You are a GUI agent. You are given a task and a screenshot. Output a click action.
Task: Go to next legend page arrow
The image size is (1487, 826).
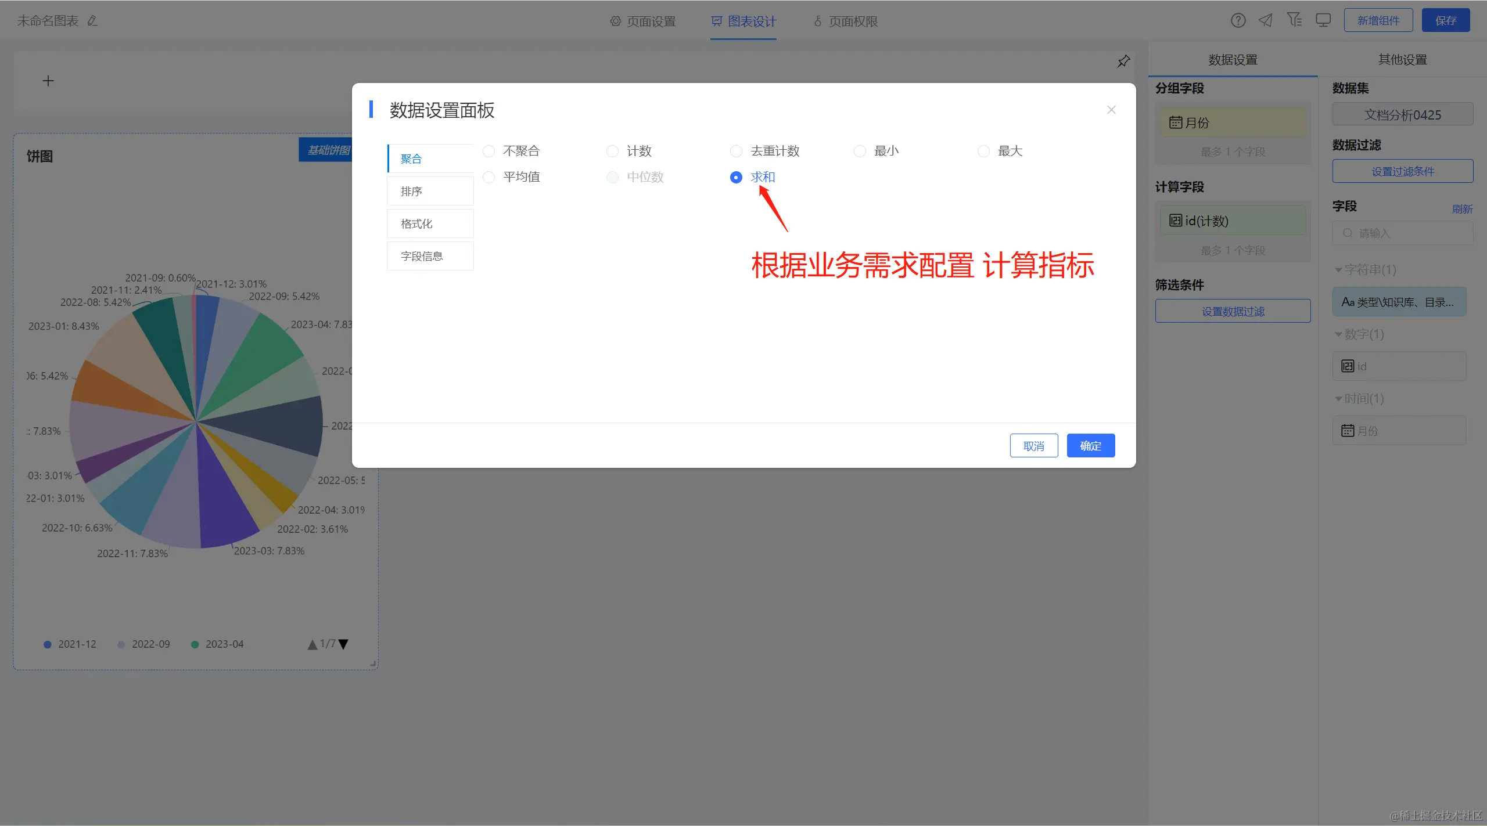pyautogui.click(x=344, y=644)
